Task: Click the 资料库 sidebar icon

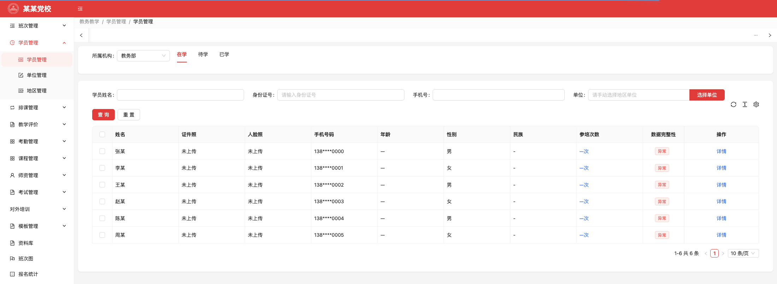Action: click(x=12, y=243)
